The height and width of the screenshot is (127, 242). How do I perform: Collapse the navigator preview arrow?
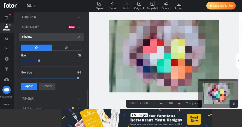pos(233,104)
